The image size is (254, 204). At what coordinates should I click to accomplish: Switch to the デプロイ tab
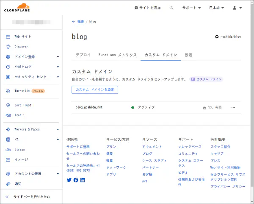click(83, 55)
